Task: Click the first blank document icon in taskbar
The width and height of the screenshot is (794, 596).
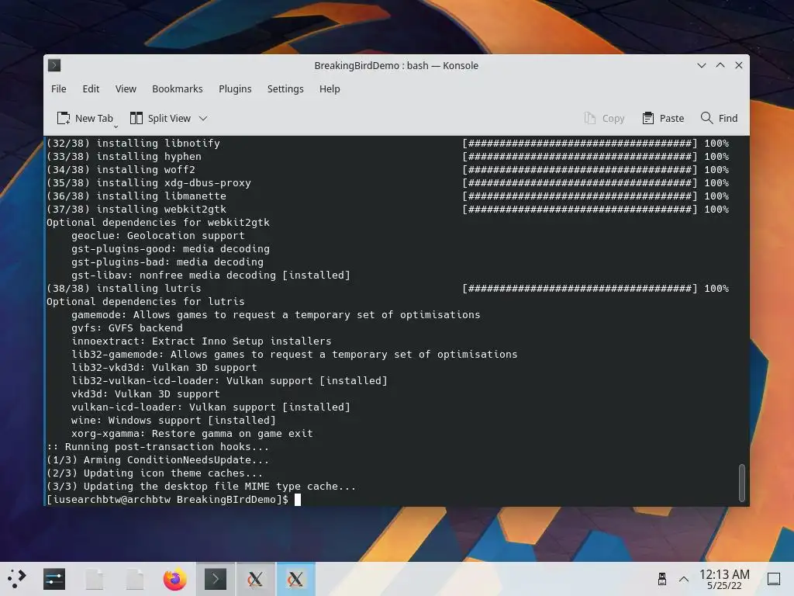Action: [x=95, y=579]
